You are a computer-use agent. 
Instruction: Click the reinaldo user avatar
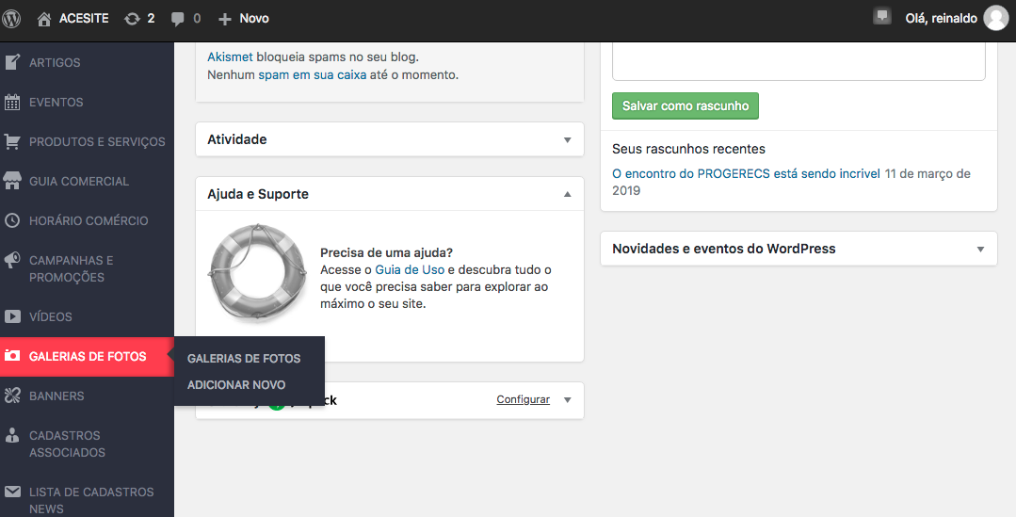coord(996,18)
